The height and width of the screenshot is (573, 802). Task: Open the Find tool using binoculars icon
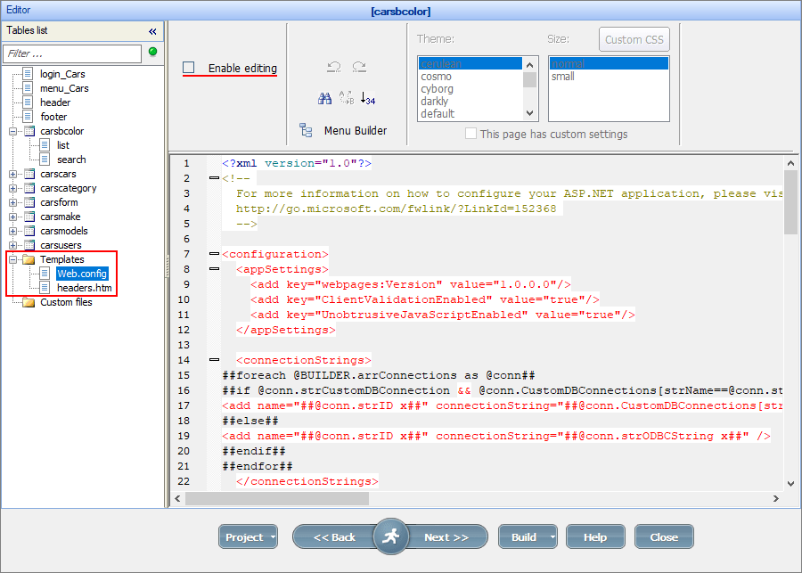click(325, 98)
